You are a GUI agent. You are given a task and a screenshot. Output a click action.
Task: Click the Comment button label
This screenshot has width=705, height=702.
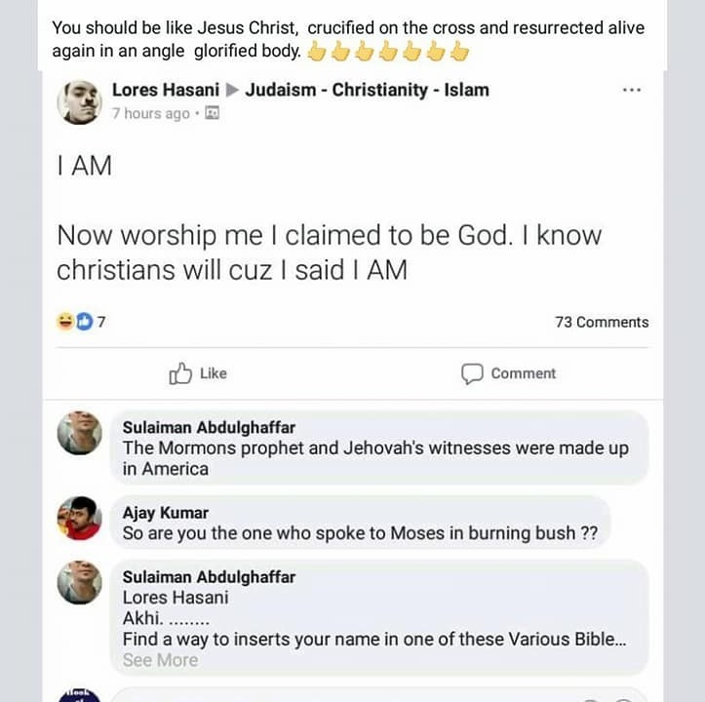click(523, 373)
